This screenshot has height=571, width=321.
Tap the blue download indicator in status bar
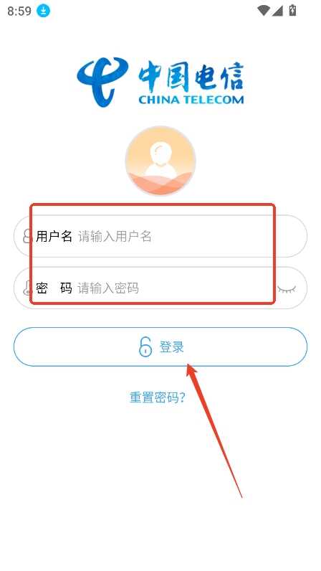(x=43, y=11)
